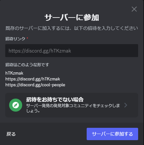Image resolution: width=144 pixels, height=145 pixels.
Task: Click the しょう。 line of the discovery description
Action: (33, 111)
